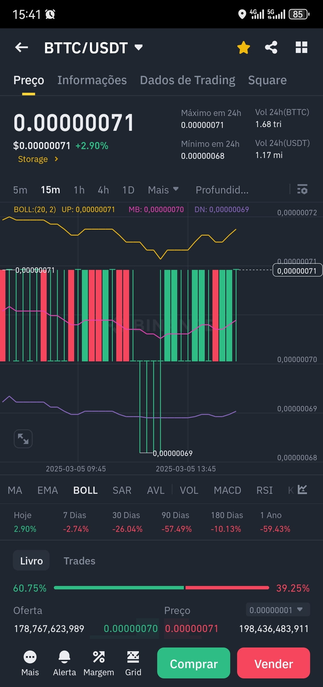Tap the battery indicator in status bar
Viewport: 323px width, 687px height.
tap(299, 14)
